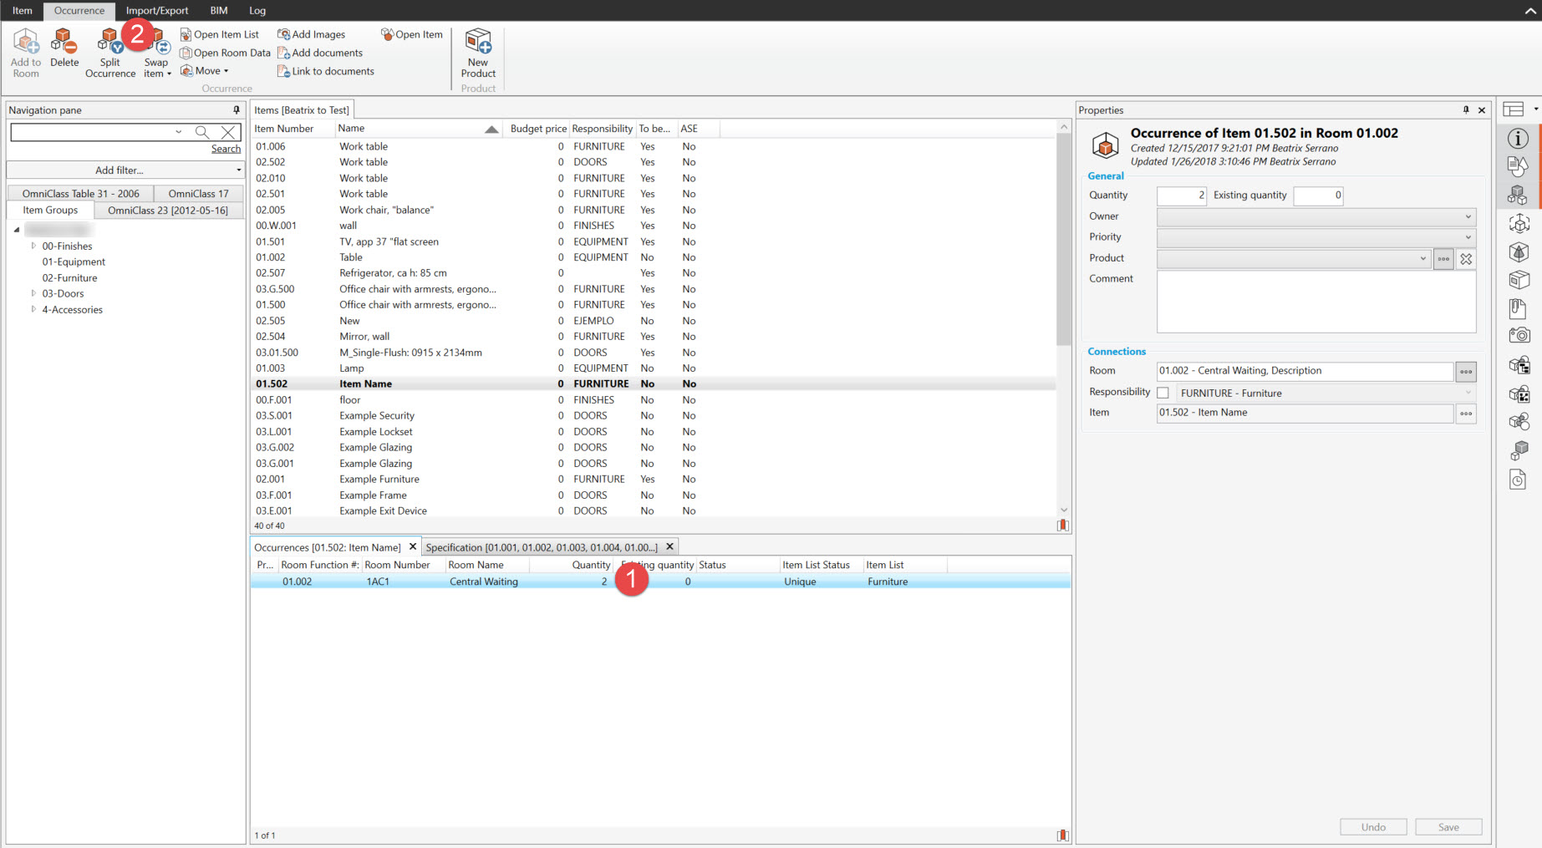The width and height of the screenshot is (1542, 848).
Task: Click the Comment text field
Action: 1316,302
